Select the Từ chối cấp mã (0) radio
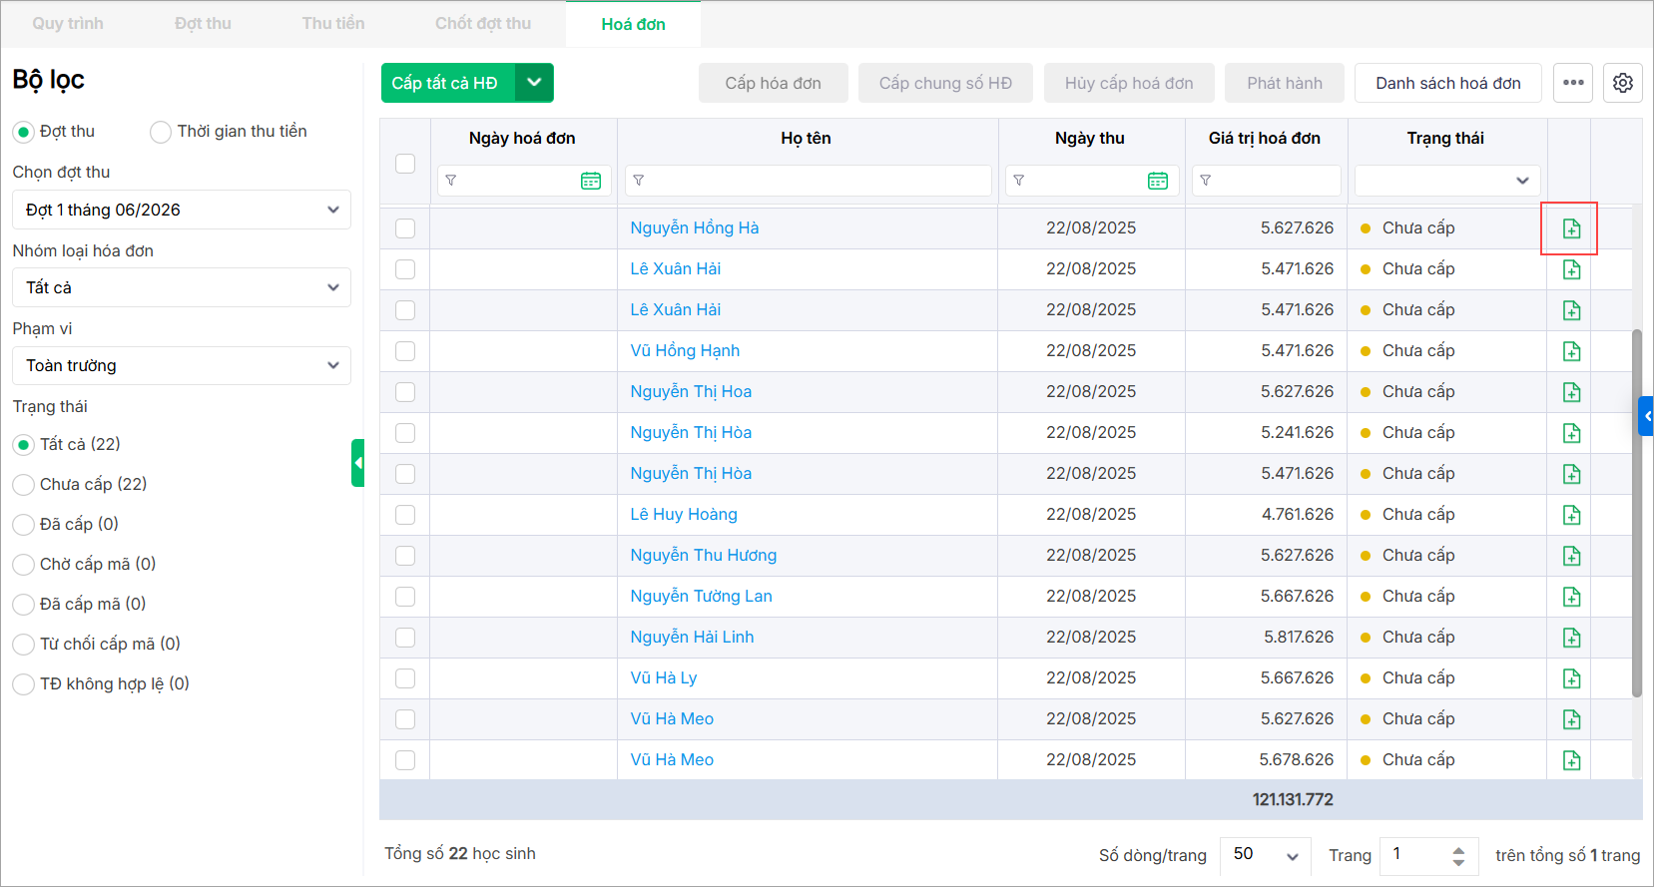Viewport: 1654px width, 887px height. click(x=24, y=645)
